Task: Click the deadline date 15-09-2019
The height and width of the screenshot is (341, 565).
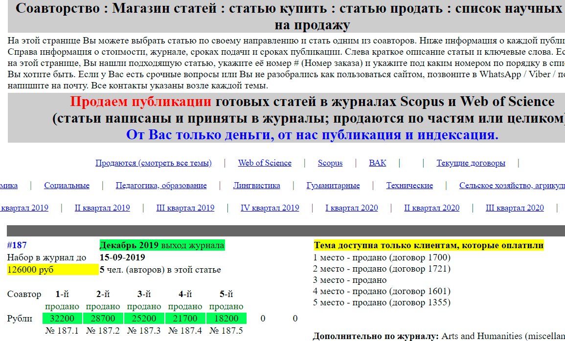Action: coord(122,257)
